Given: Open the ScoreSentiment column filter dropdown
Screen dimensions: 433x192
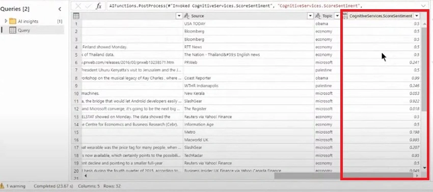Looking at the screenshot, I should tap(417, 16).
